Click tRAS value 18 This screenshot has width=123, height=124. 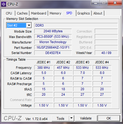click(x=63, y=89)
